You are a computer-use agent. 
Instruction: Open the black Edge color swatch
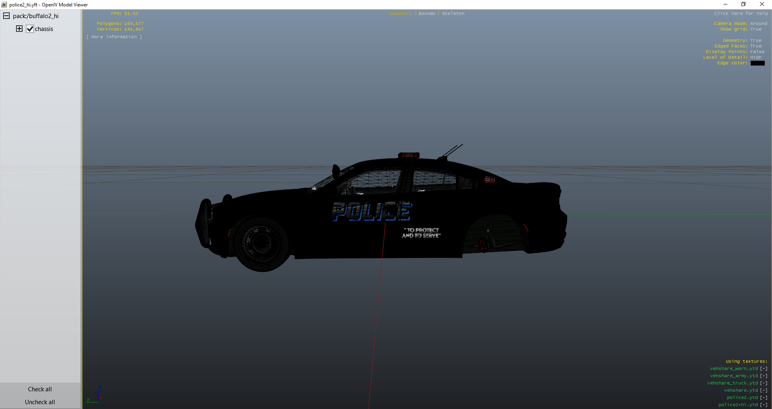[x=758, y=63]
